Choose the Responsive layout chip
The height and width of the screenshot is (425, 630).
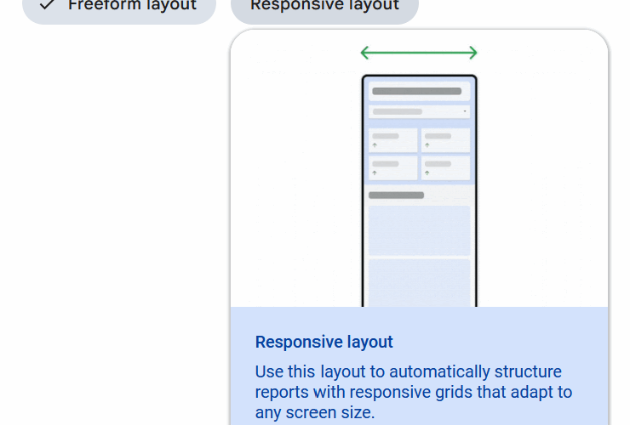tap(324, 7)
